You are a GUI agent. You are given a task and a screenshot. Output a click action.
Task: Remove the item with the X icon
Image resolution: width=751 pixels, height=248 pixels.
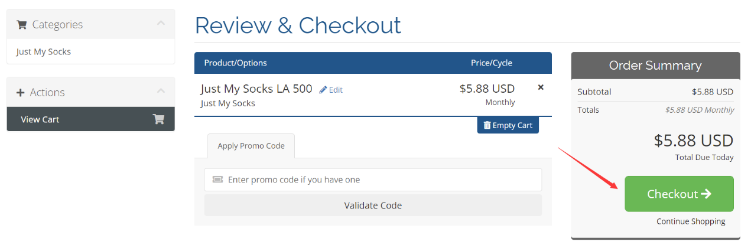pyautogui.click(x=541, y=87)
